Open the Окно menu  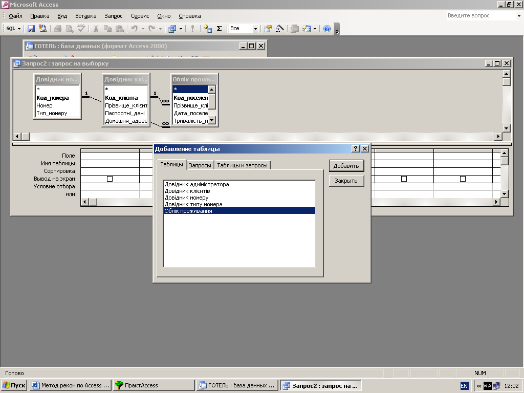point(164,16)
